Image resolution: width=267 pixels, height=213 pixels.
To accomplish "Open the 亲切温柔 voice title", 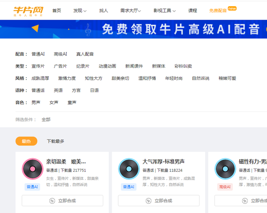I will [x=66, y=161].
